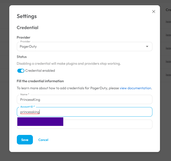Expand the Provider dropdown arrow

[147, 46]
